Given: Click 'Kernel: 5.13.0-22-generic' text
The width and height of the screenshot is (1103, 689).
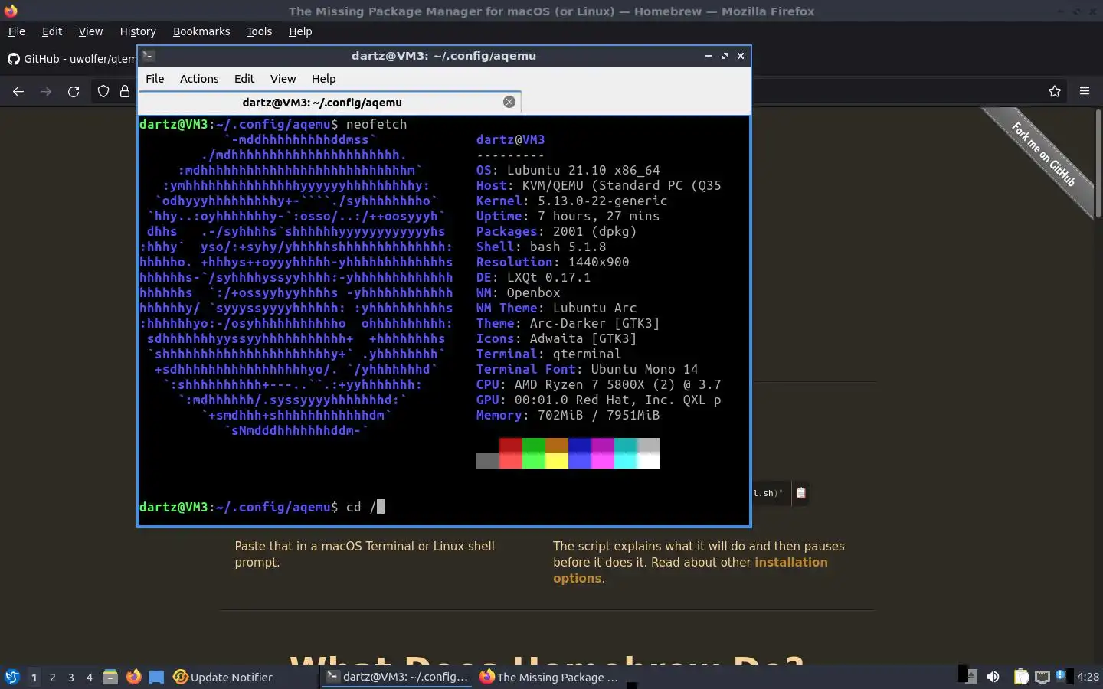Looking at the screenshot, I should (x=571, y=201).
